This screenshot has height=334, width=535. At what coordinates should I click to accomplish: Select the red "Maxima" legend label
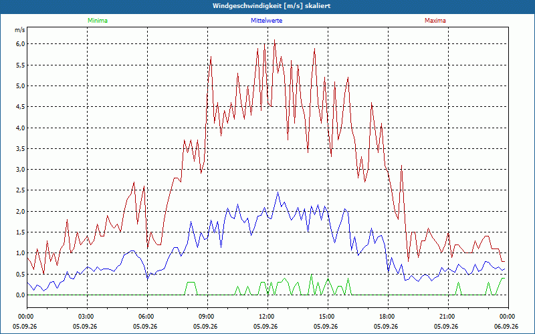click(x=435, y=21)
